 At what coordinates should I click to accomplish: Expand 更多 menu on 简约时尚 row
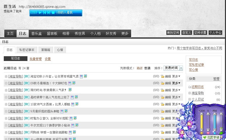point(176,90)
